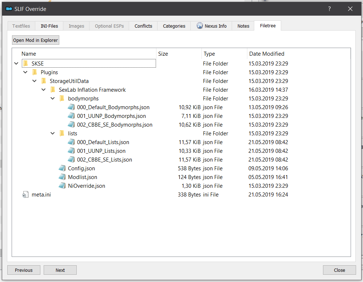Collapse the SKSE folder
The width and height of the screenshot is (363, 282).
click(x=16, y=63)
